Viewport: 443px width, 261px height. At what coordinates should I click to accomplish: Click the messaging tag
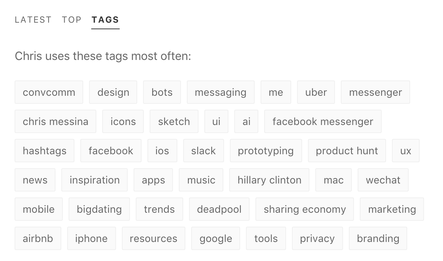click(x=220, y=92)
